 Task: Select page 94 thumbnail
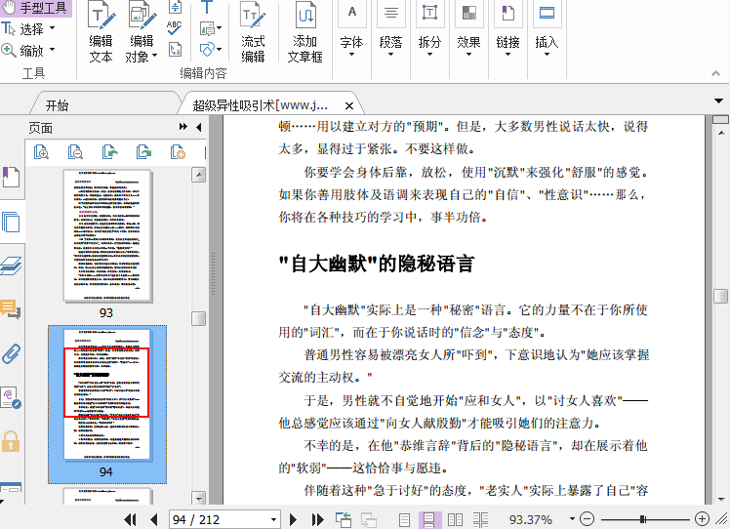(107, 396)
